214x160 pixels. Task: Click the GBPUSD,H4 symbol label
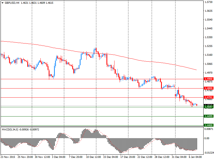click(12, 3)
